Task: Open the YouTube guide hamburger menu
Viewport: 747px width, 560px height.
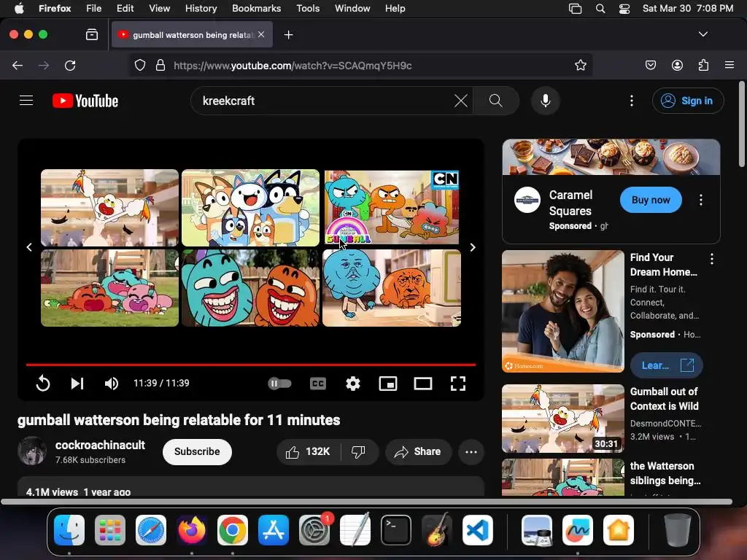Action: (x=26, y=101)
